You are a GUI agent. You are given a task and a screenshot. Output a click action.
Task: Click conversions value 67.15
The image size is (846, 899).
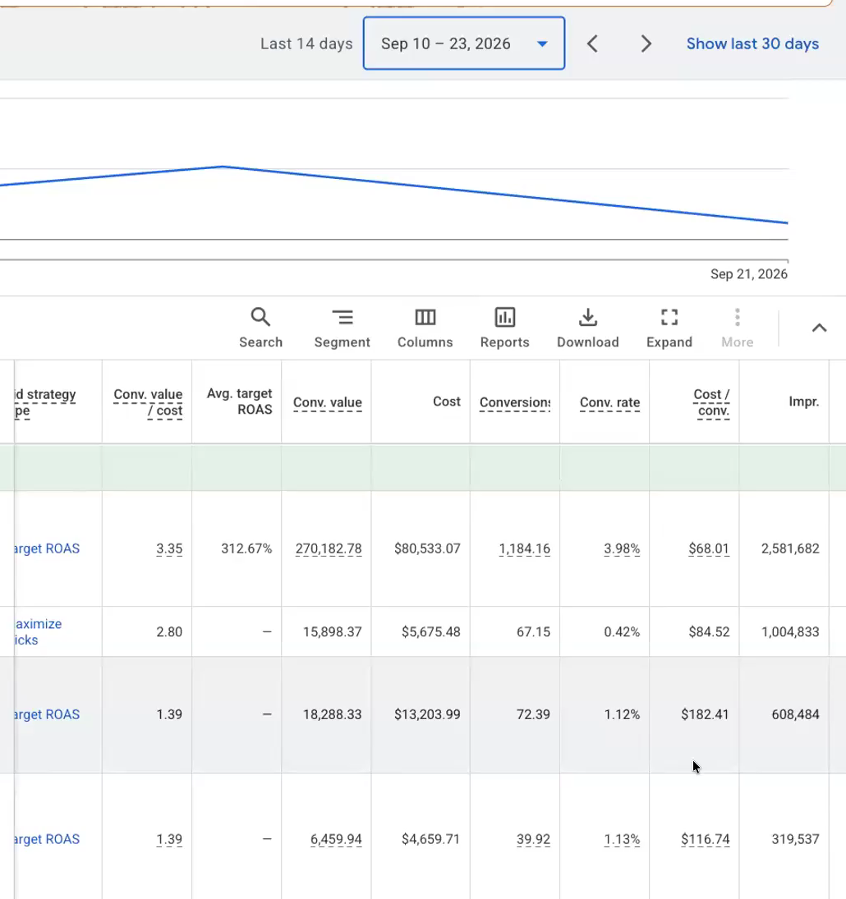pos(533,632)
